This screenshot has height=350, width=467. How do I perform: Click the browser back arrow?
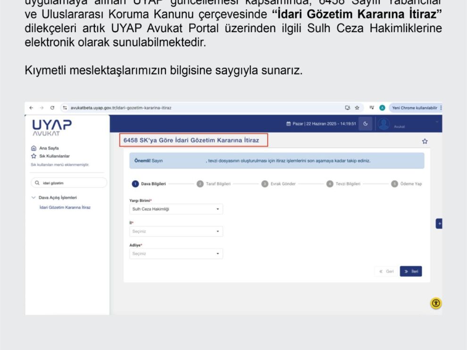[x=31, y=108]
